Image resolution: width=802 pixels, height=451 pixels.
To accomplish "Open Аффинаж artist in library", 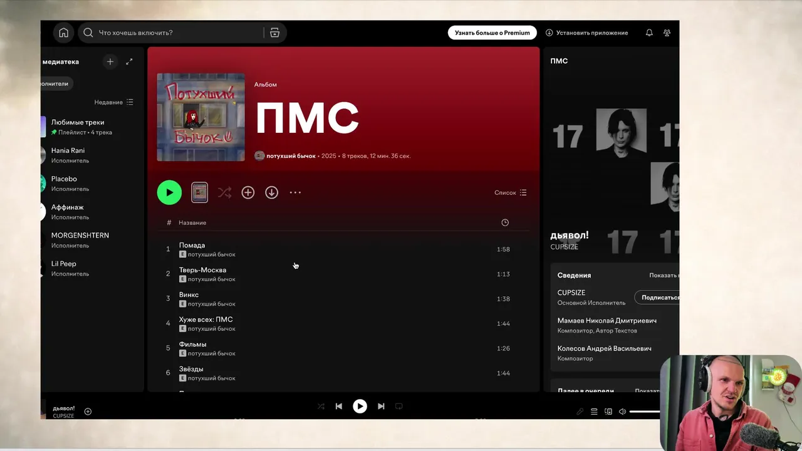I will (x=92, y=212).
